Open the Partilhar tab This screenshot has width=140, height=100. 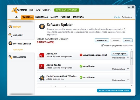tap(65, 17)
